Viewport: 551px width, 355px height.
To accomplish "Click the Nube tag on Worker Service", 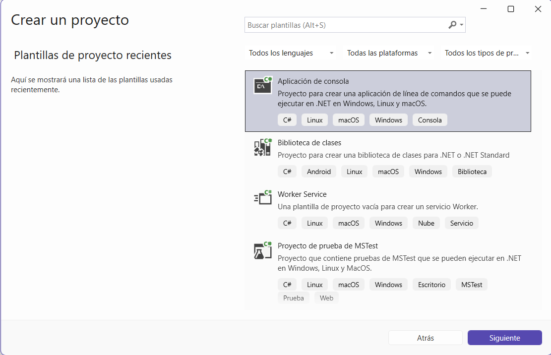I will click(426, 223).
